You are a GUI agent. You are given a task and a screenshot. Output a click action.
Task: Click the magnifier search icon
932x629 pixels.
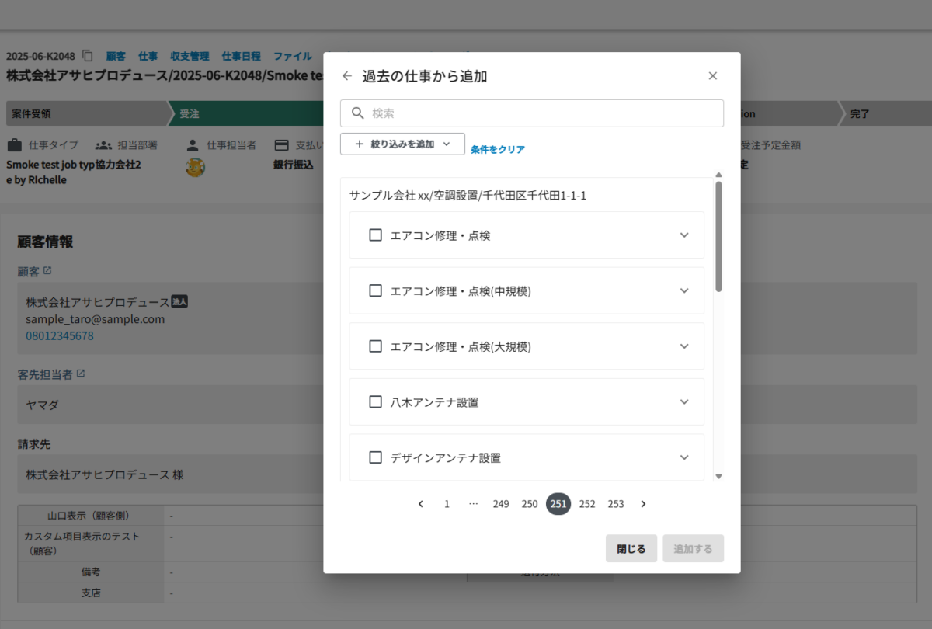[358, 113]
